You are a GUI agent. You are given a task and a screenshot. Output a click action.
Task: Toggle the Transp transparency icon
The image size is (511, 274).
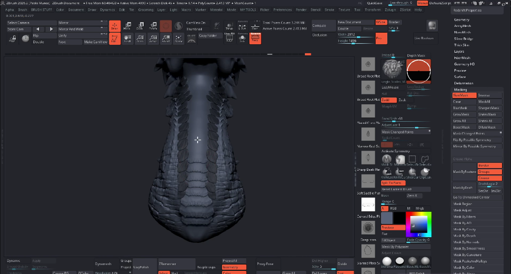pyautogui.click(x=229, y=26)
